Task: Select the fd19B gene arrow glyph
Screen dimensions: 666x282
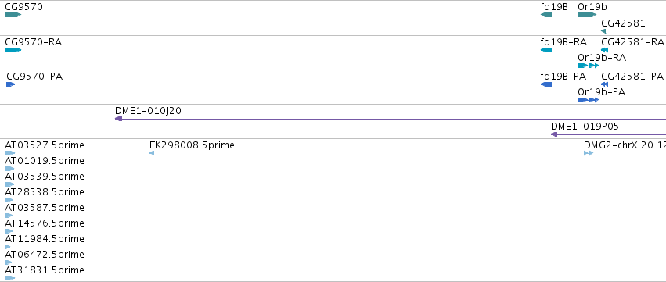Action: coord(546,15)
